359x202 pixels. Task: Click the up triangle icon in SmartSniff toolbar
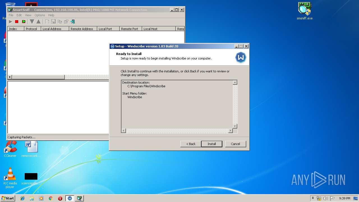click(x=38, y=22)
